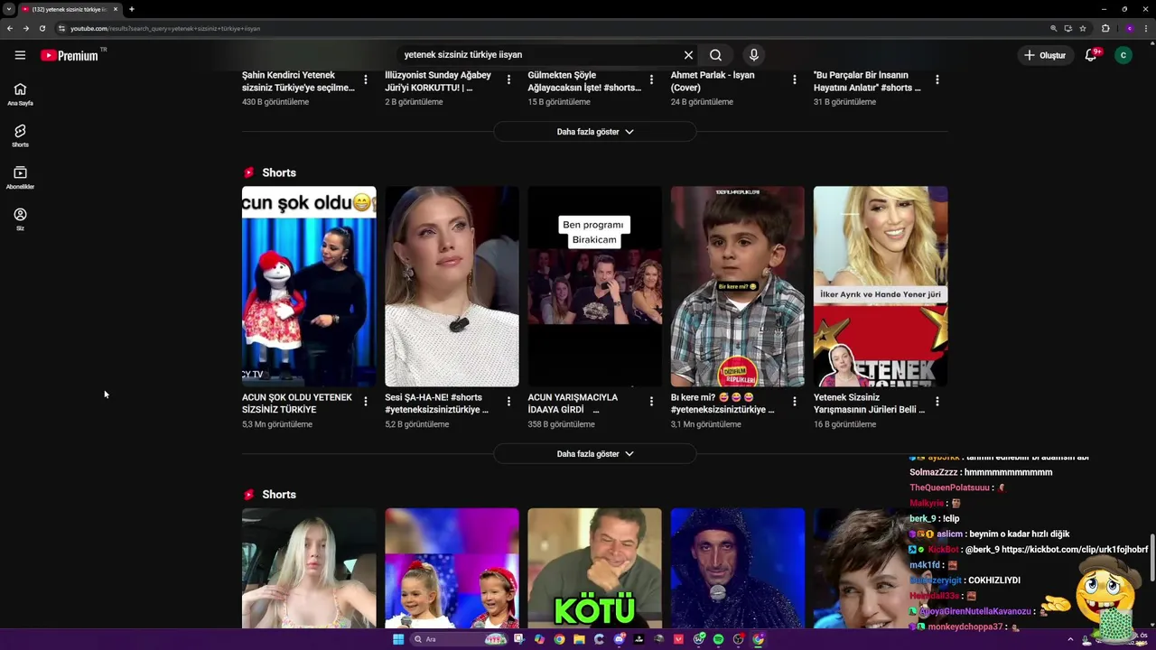Viewport: 1156px width, 650px height.
Task: Open File Explorer from the taskbar
Action: 580,639
